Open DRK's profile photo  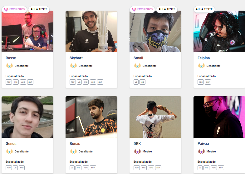[155, 117]
